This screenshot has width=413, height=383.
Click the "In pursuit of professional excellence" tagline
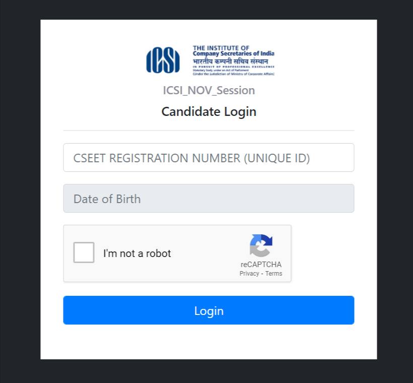(233, 67)
